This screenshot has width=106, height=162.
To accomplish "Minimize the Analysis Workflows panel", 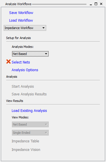I will point(91,4).
